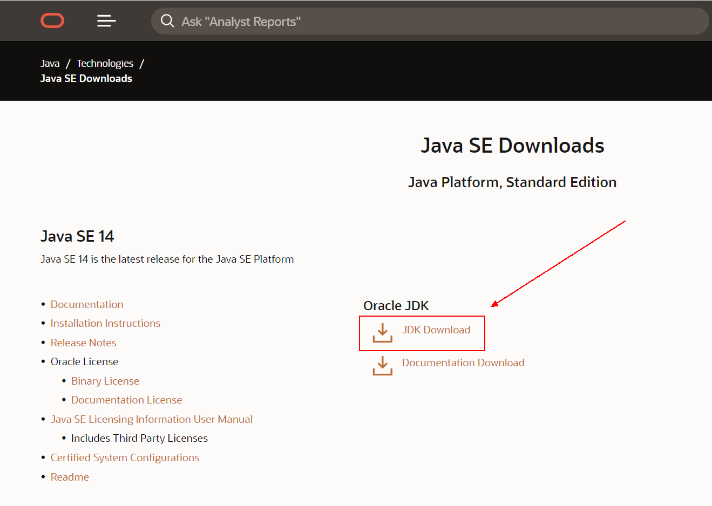Open the Documentation License link
712x506 pixels.
click(x=126, y=400)
